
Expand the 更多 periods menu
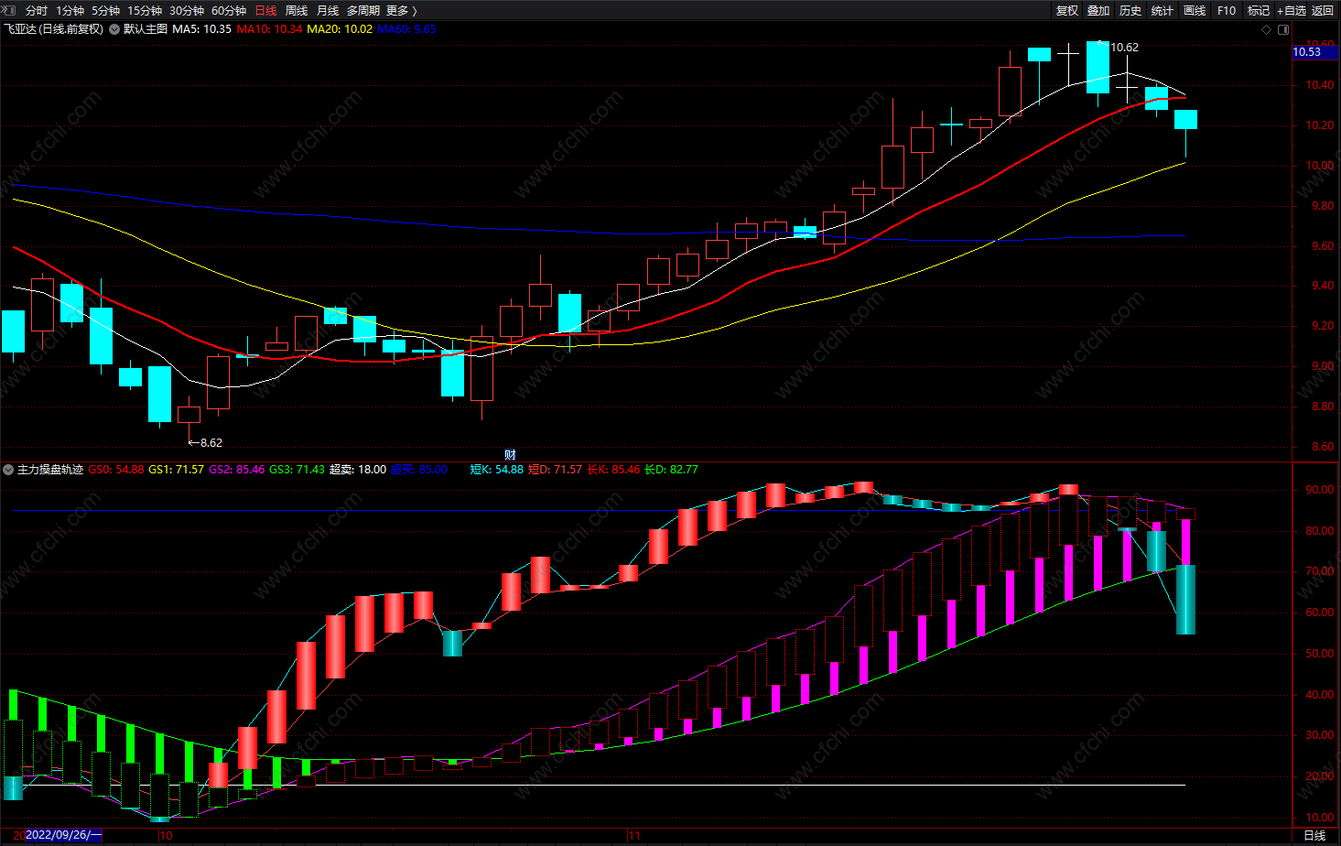401,10
